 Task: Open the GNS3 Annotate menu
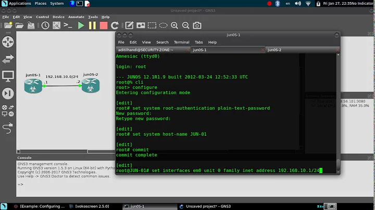coord(76,17)
